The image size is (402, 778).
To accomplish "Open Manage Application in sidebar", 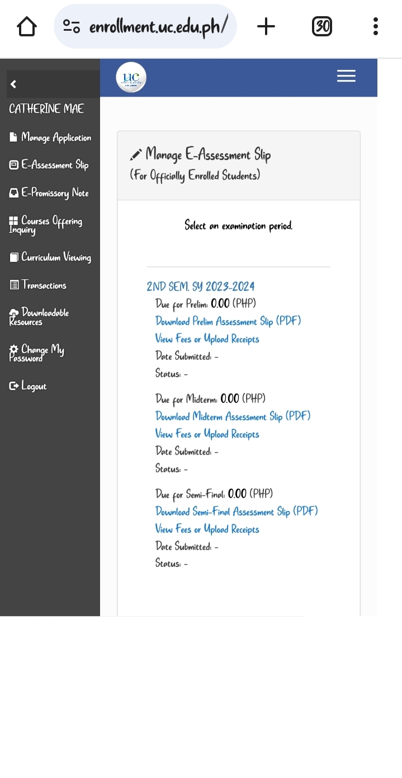I will [x=50, y=138].
